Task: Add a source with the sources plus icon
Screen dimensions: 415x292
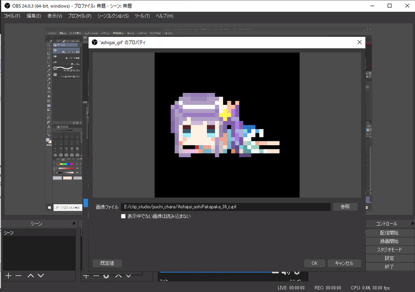Action: [x=86, y=276]
